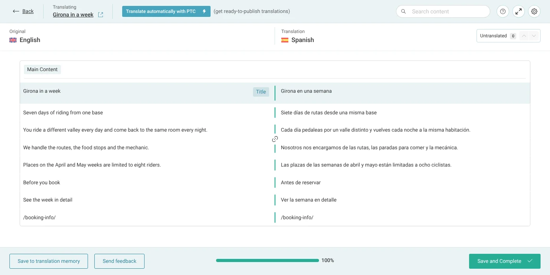The height and width of the screenshot is (275, 550).
Task: Click Save to translation memory button
Action: point(49,261)
